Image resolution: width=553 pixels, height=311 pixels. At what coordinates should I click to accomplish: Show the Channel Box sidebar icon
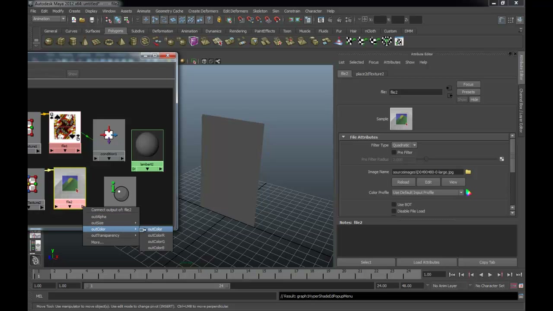[520, 19]
